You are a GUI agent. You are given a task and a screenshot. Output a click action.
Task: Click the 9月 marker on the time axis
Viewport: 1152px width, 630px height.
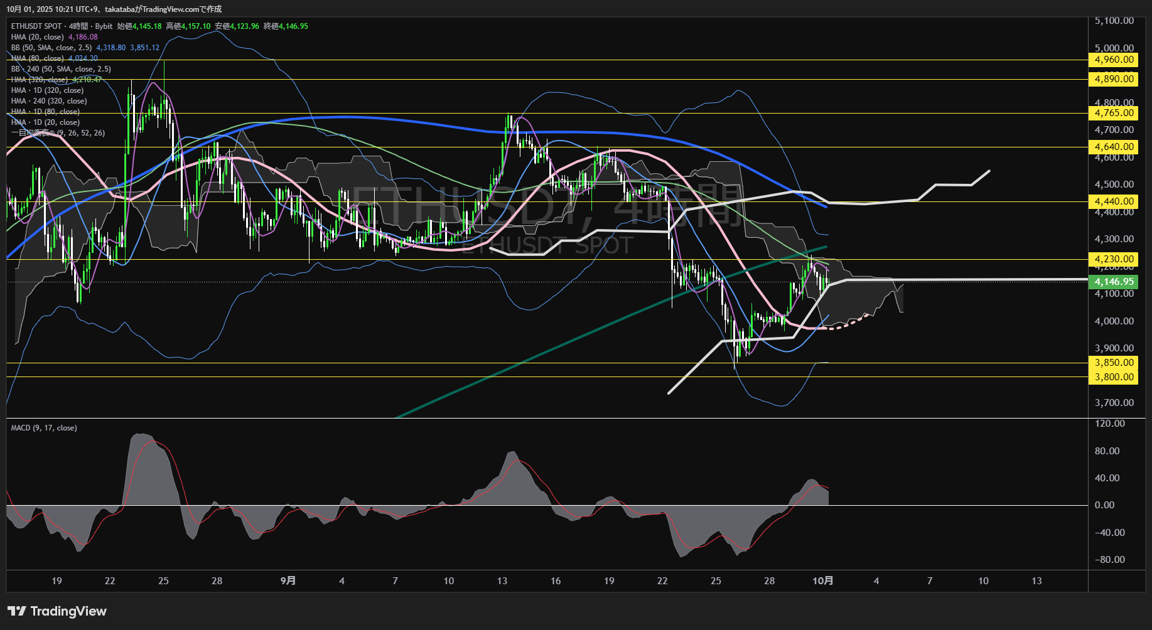coord(288,581)
